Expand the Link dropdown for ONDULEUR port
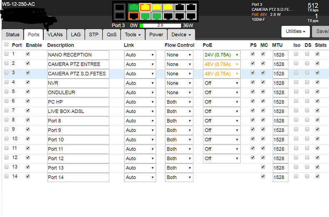The image size is (329, 217). click(x=140, y=93)
